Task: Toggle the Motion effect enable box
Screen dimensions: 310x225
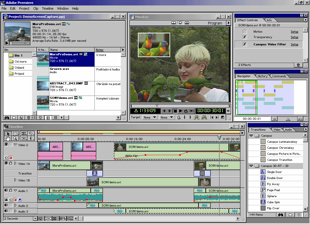Action: coord(245,32)
